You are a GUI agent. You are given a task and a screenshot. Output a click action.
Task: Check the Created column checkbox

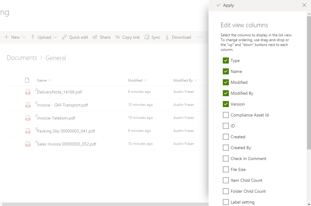click(x=226, y=137)
